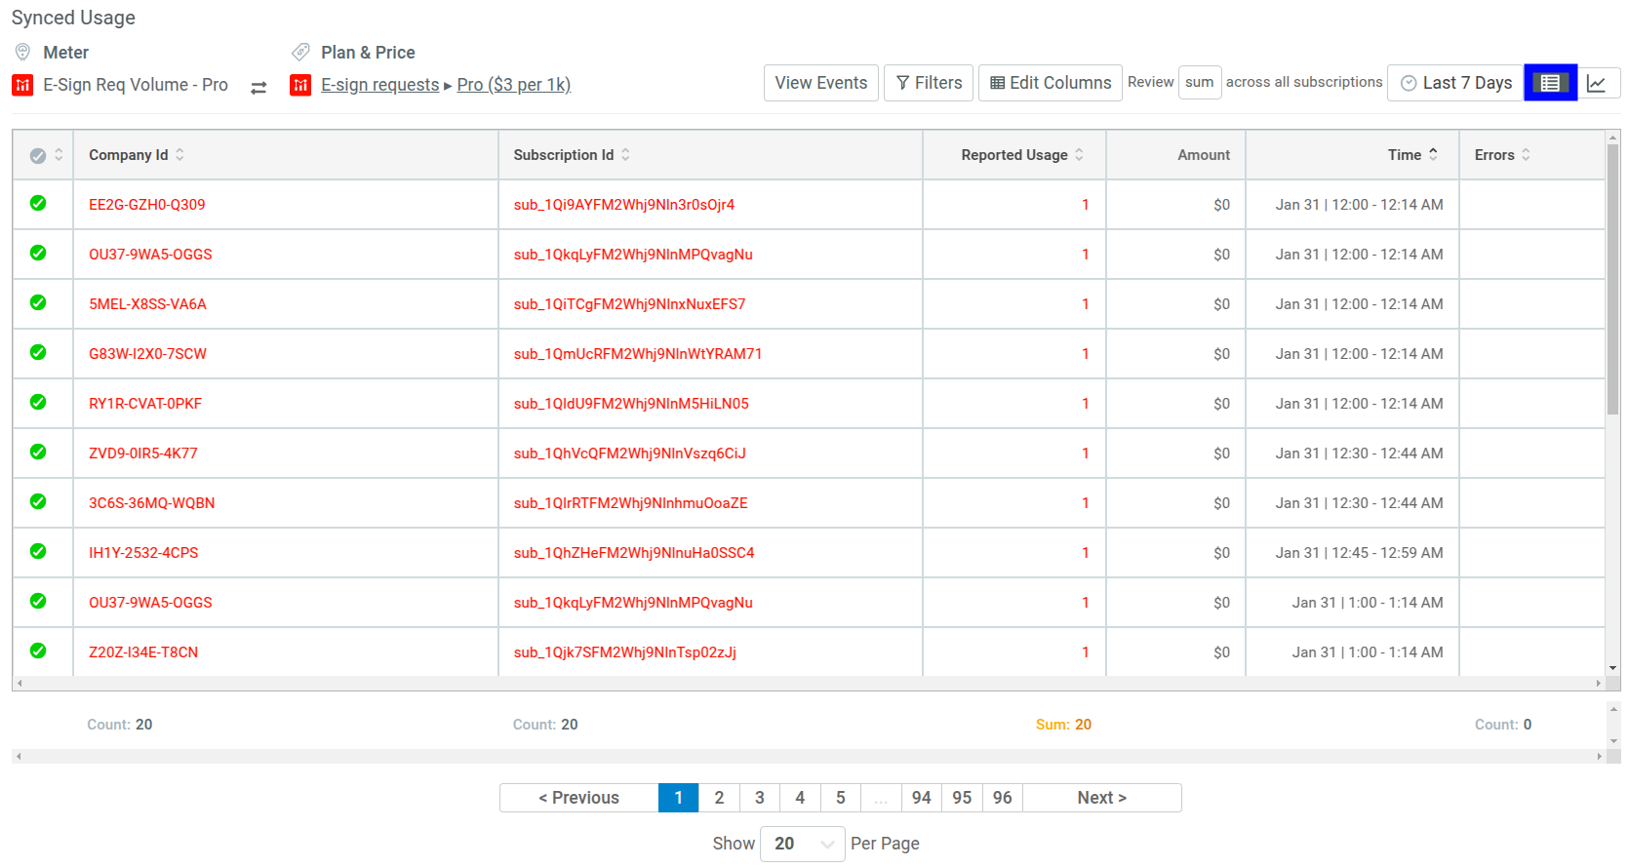This screenshot has width=1629, height=868.
Task: Go to page 3
Action: pos(760,798)
